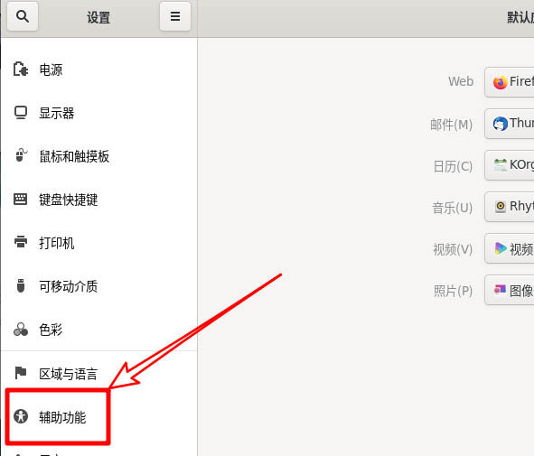Open the Music (音乐) Rhythmbox dropdown
Viewport: 534px width, 456px height.
coord(509,207)
